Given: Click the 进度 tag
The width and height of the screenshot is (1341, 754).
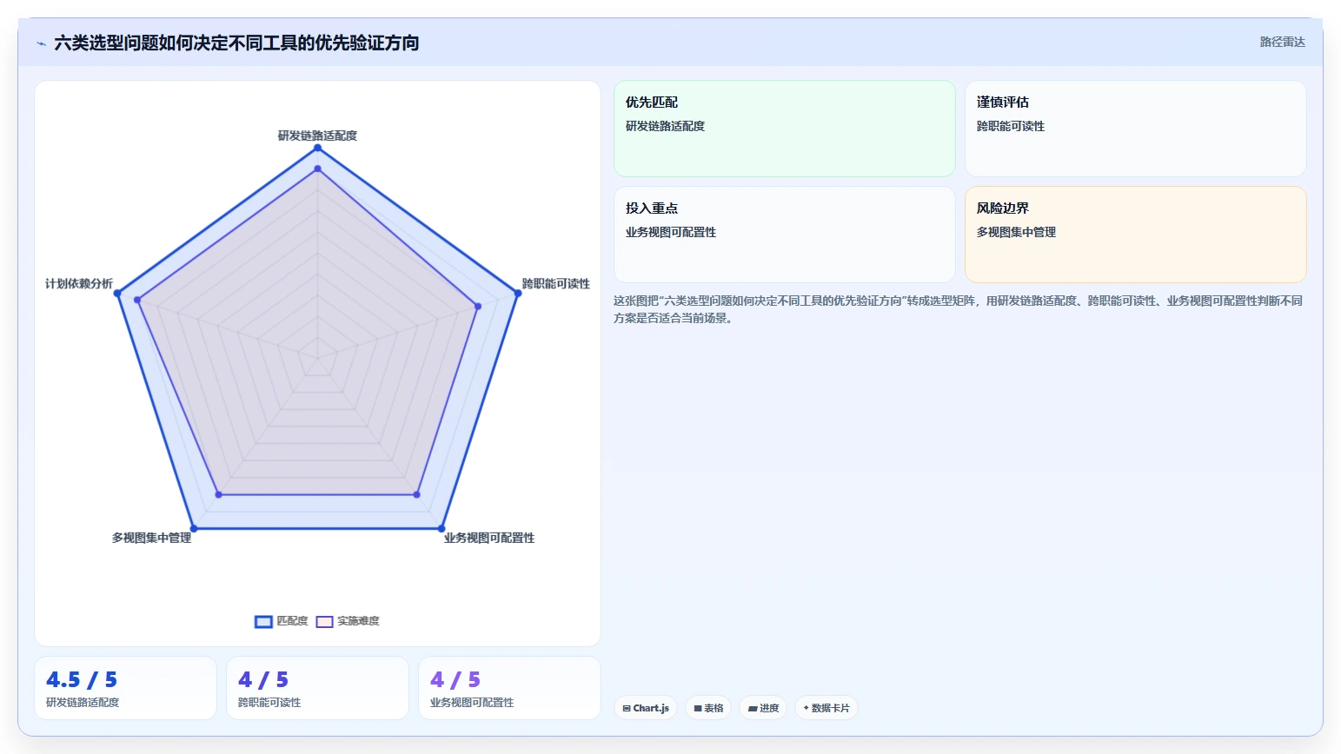Looking at the screenshot, I should pos(763,708).
